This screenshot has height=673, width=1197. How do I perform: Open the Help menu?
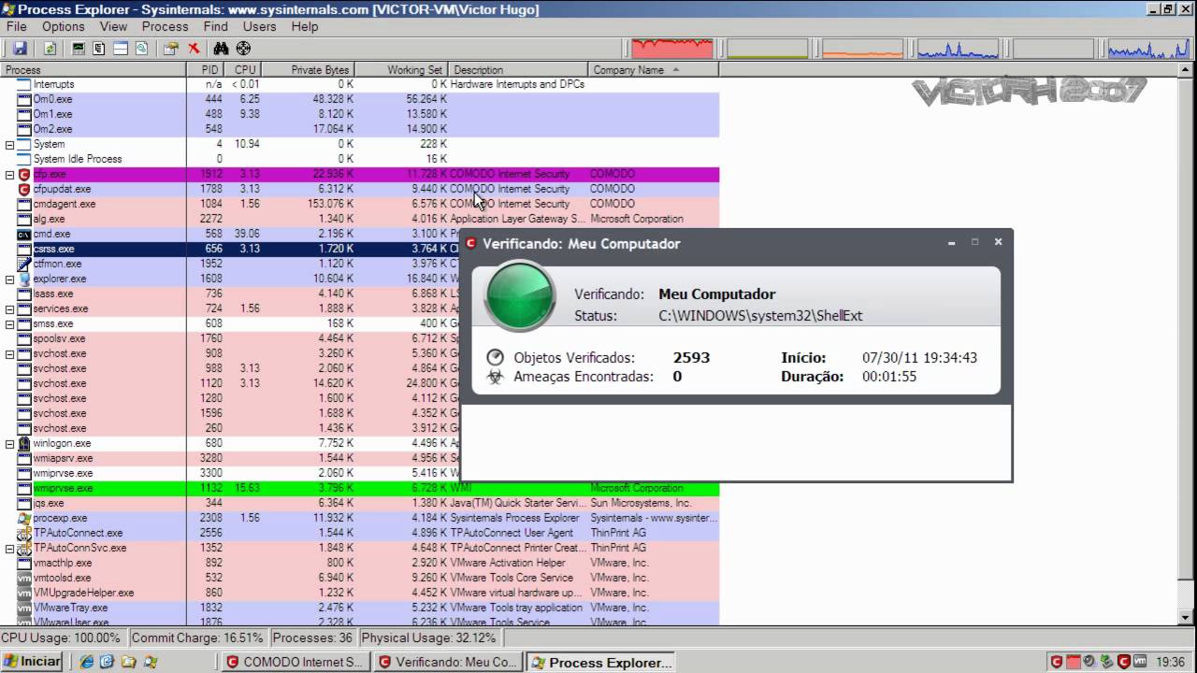305,26
